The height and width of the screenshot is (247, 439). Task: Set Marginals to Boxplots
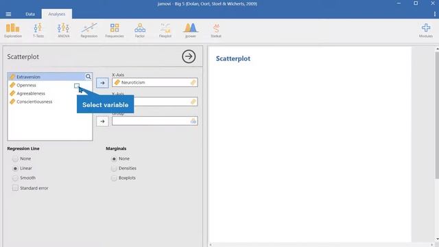tap(114, 178)
